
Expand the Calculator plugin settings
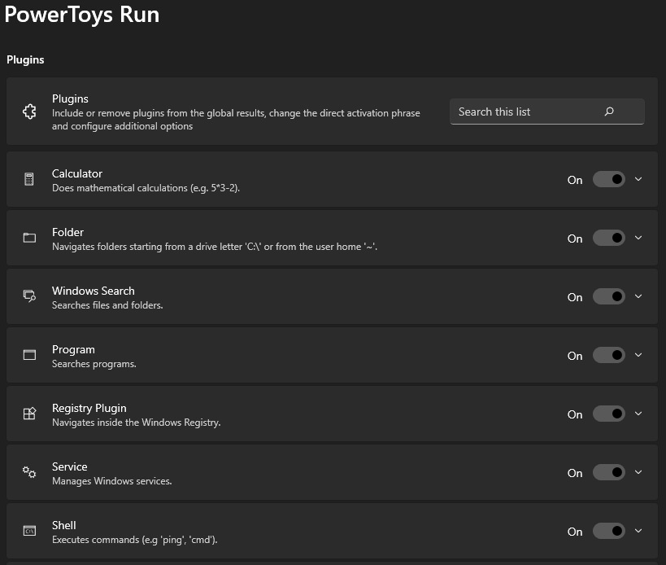(639, 179)
